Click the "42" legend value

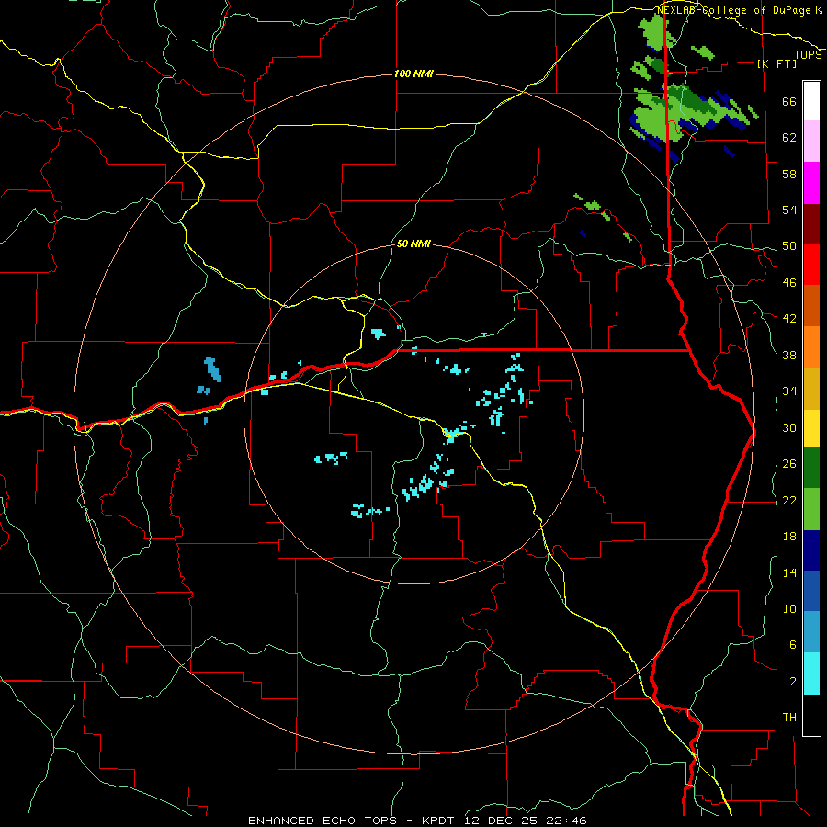pyautogui.click(x=789, y=319)
